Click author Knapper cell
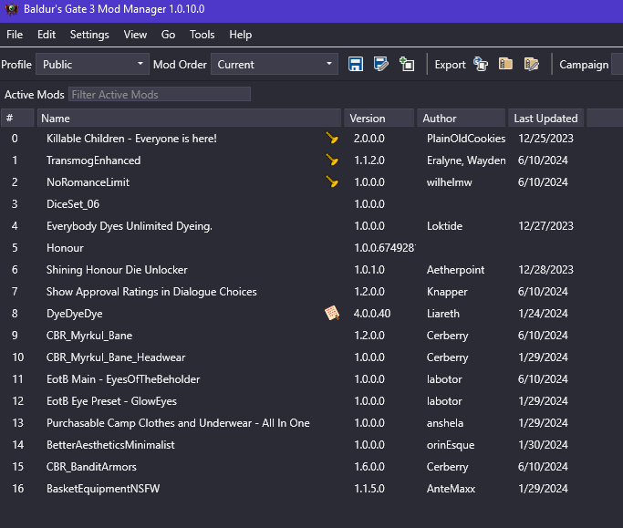The image size is (623, 528). click(447, 291)
